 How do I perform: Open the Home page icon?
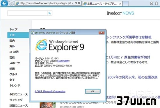point(152,3)
